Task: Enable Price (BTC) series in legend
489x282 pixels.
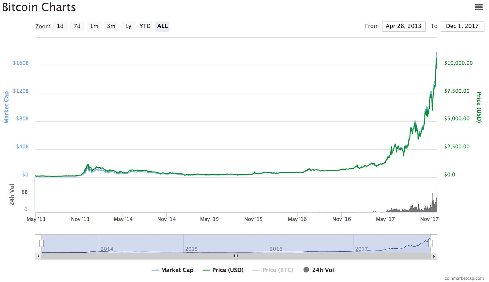Action: tap(273, 270)
